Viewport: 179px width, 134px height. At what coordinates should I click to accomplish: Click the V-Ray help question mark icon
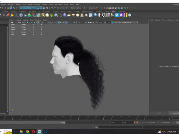click(x=130, y=15)
